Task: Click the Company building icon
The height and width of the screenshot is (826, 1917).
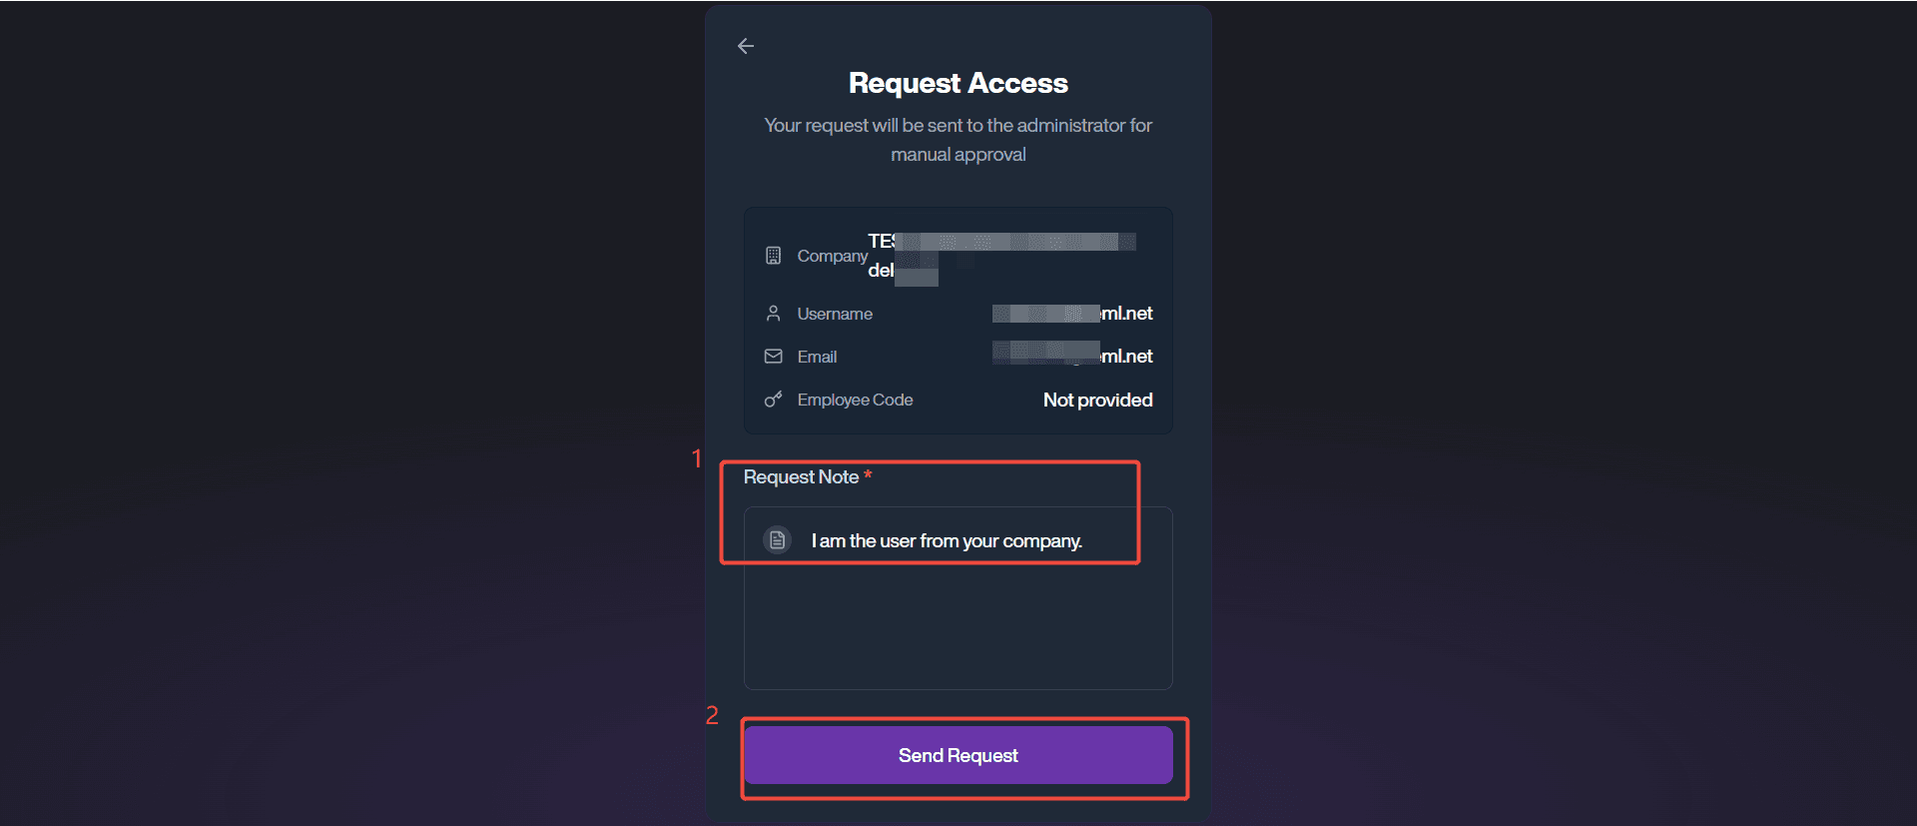Action: tap(773, 256)
